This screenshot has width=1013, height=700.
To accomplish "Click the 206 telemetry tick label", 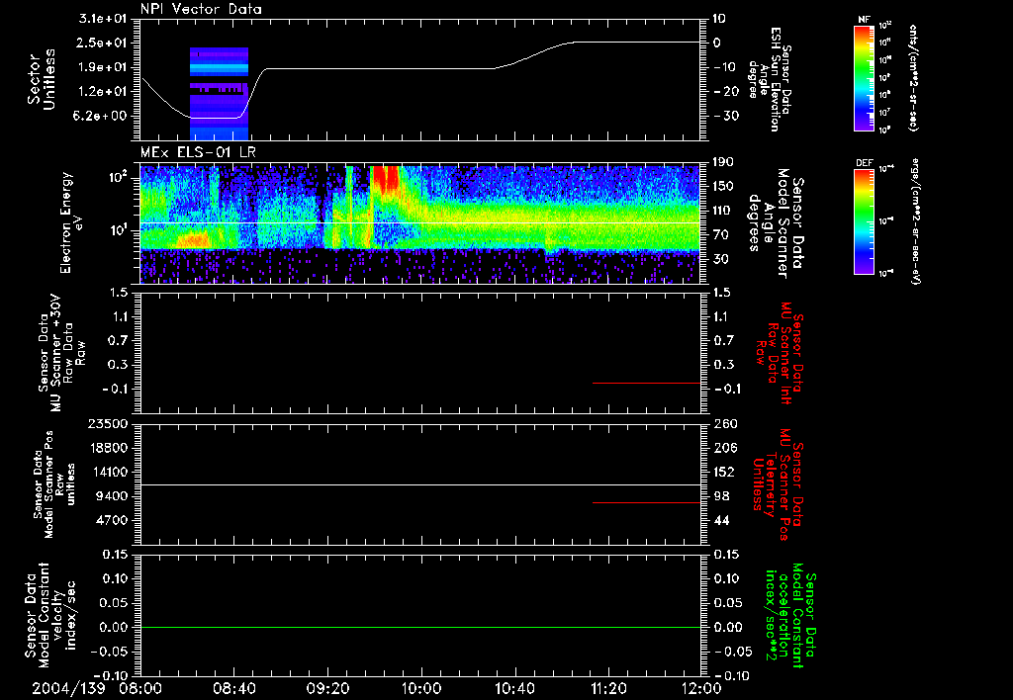I will 724,448.
